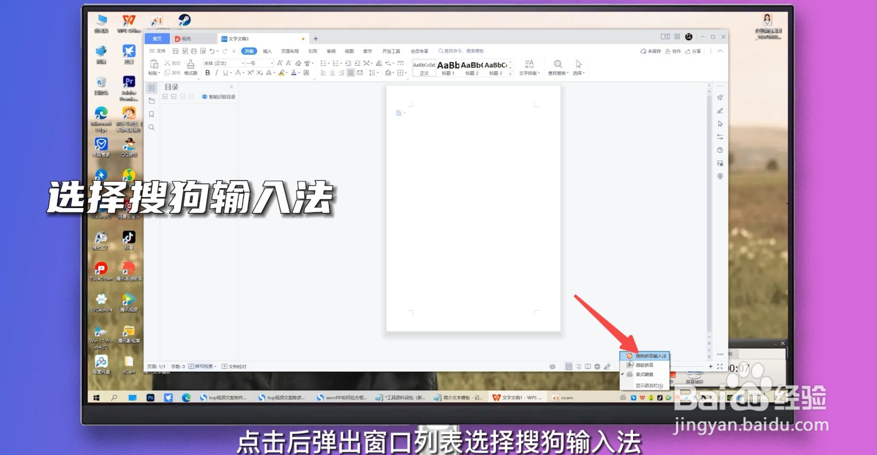
Task: Toggle subscript formatting
Action: point(259,73)
